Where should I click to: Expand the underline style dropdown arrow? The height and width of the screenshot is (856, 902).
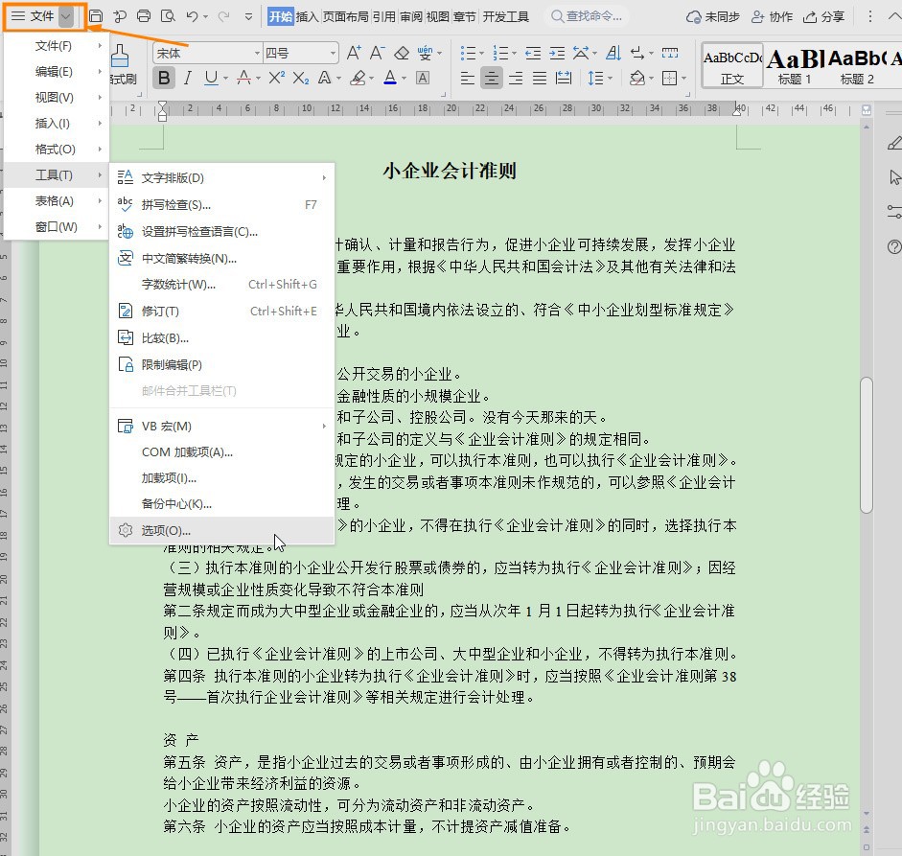[x=225, y=79]
